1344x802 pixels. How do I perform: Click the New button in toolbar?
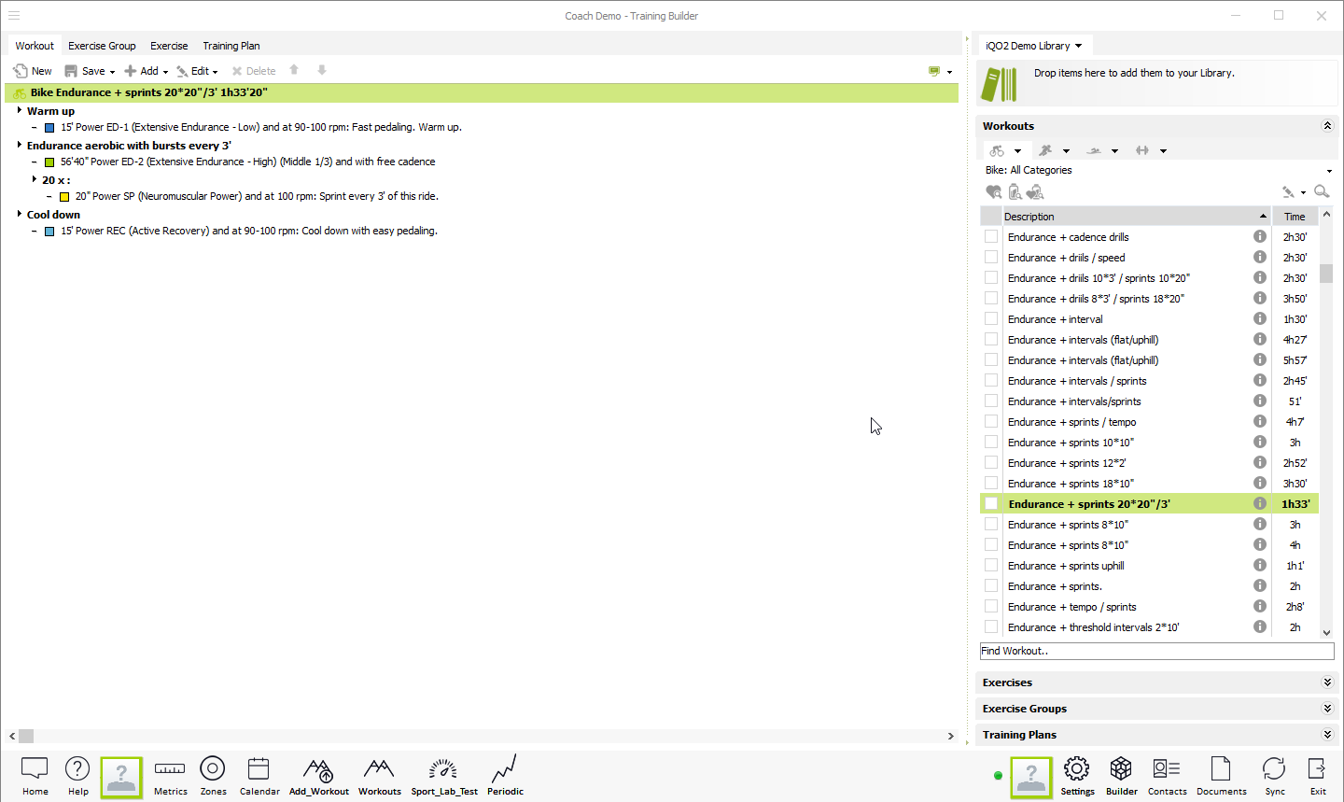coord(33,71)
